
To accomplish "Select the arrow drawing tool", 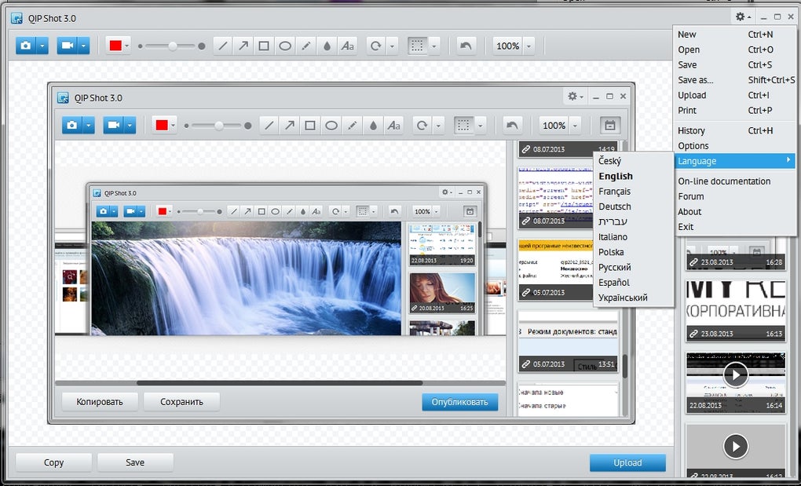I will tap(243, 46).
